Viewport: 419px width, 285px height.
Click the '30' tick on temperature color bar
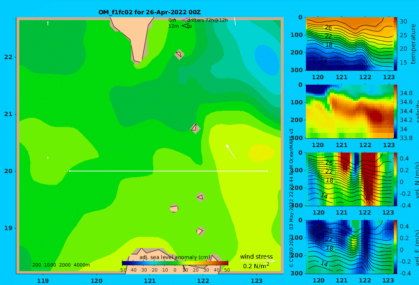pos(403,21)
